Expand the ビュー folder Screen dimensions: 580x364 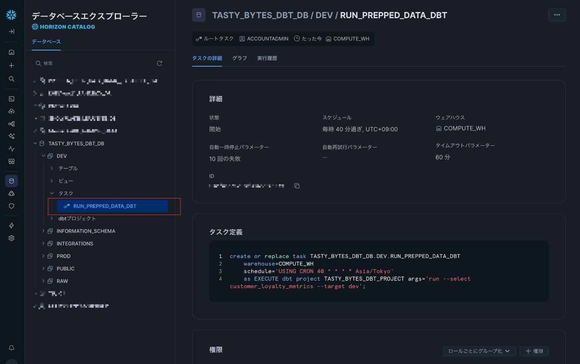52,181
